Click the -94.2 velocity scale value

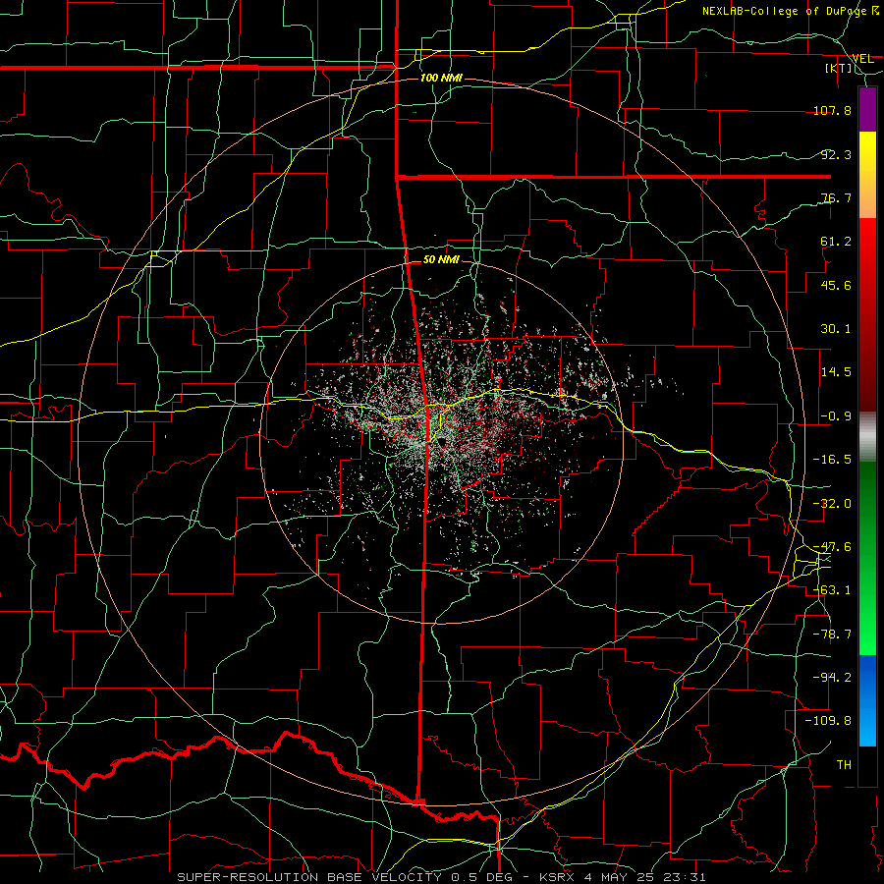[x=832, y=678]
